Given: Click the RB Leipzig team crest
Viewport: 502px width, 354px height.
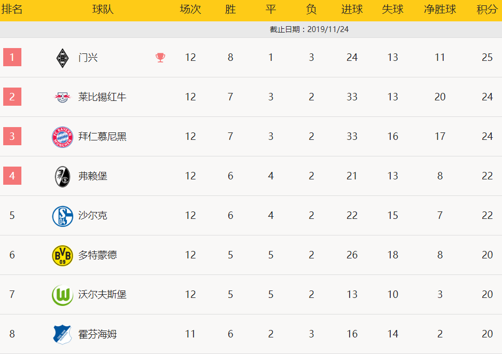Looking at the screenshot, I should (63, 97).
